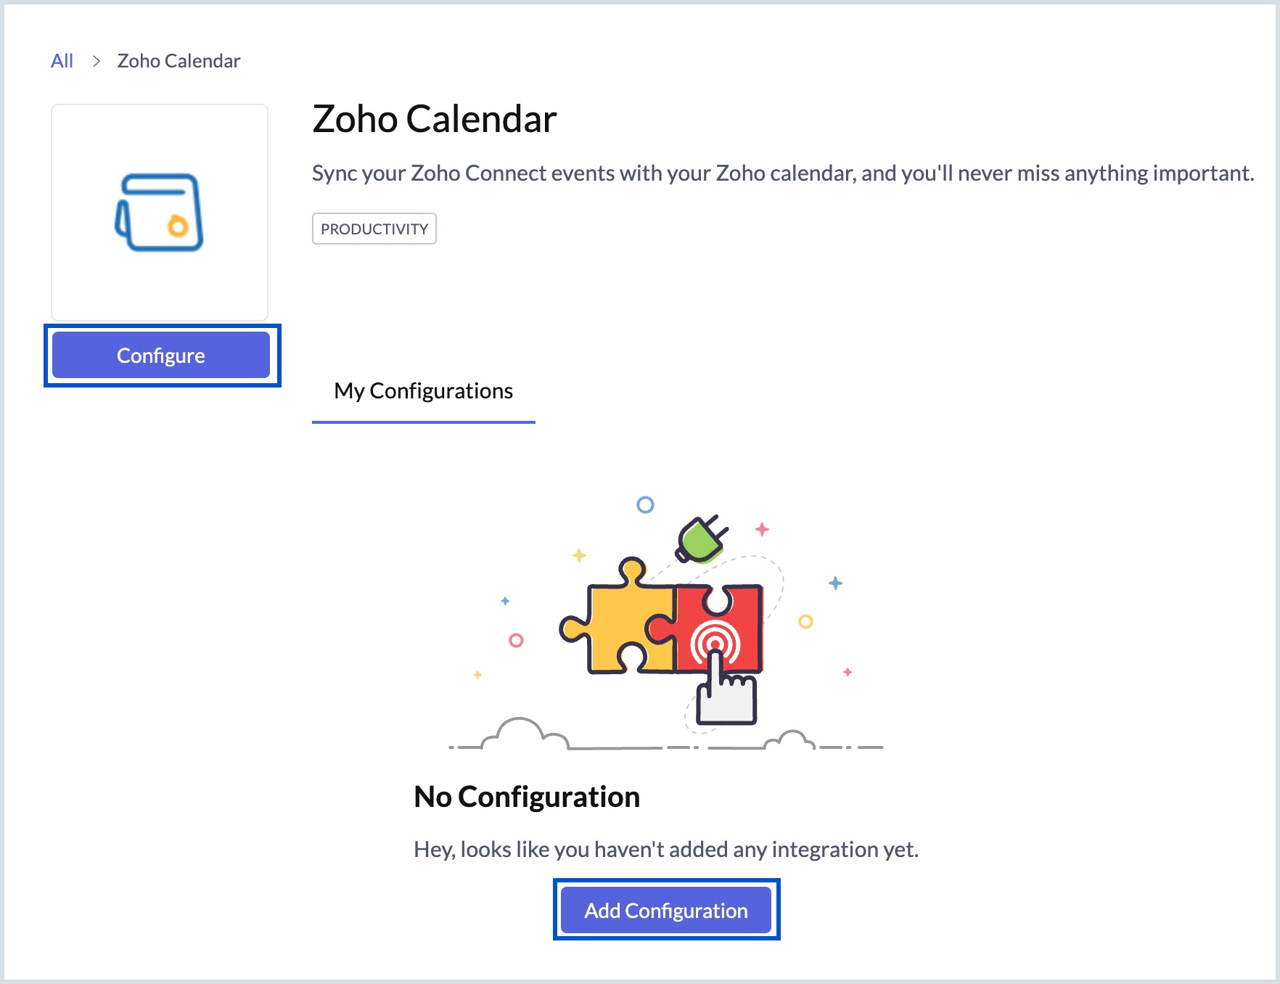Click the PRODUCTIVITY category tag
The width and height of the screenshot is (1280, 984).
tap(374, 229)
